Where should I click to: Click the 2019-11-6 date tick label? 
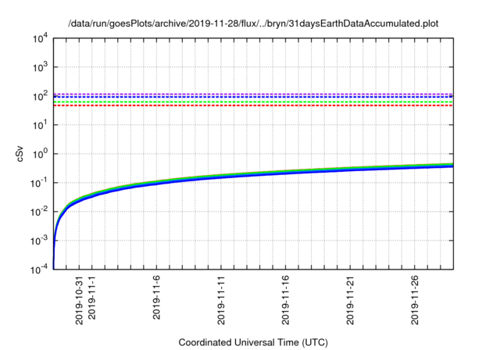tap(156, 298)
